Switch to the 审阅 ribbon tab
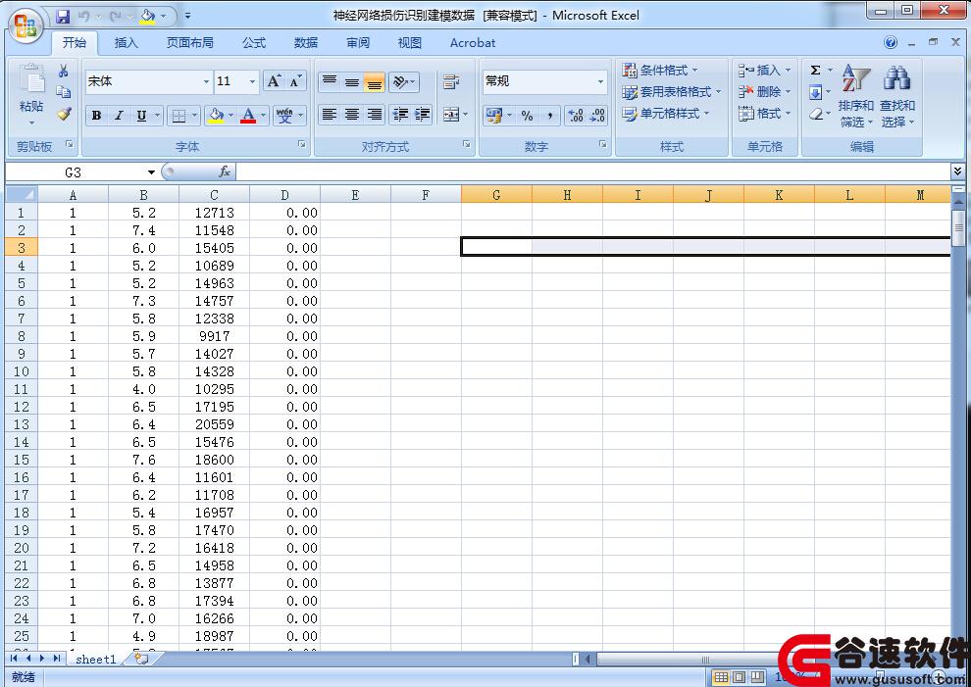Screen dimensions: 971x687 [x=358, y=43]
